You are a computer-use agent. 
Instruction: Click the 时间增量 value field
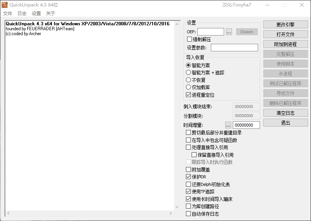[246, 125]
